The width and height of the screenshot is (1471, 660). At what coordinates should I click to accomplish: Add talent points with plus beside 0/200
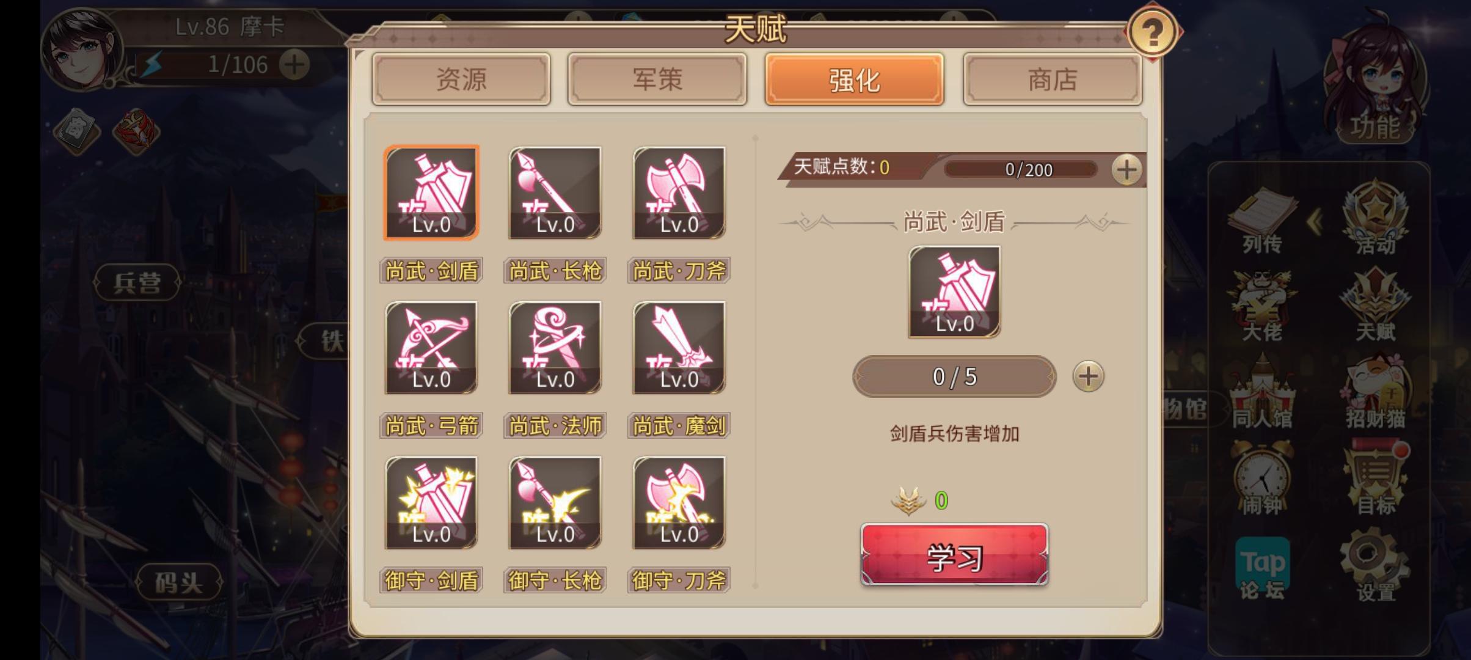click(x=1126, y=169)
